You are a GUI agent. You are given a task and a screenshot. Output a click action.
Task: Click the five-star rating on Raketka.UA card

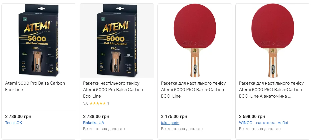pyautogui.click(x=98, y=103)
